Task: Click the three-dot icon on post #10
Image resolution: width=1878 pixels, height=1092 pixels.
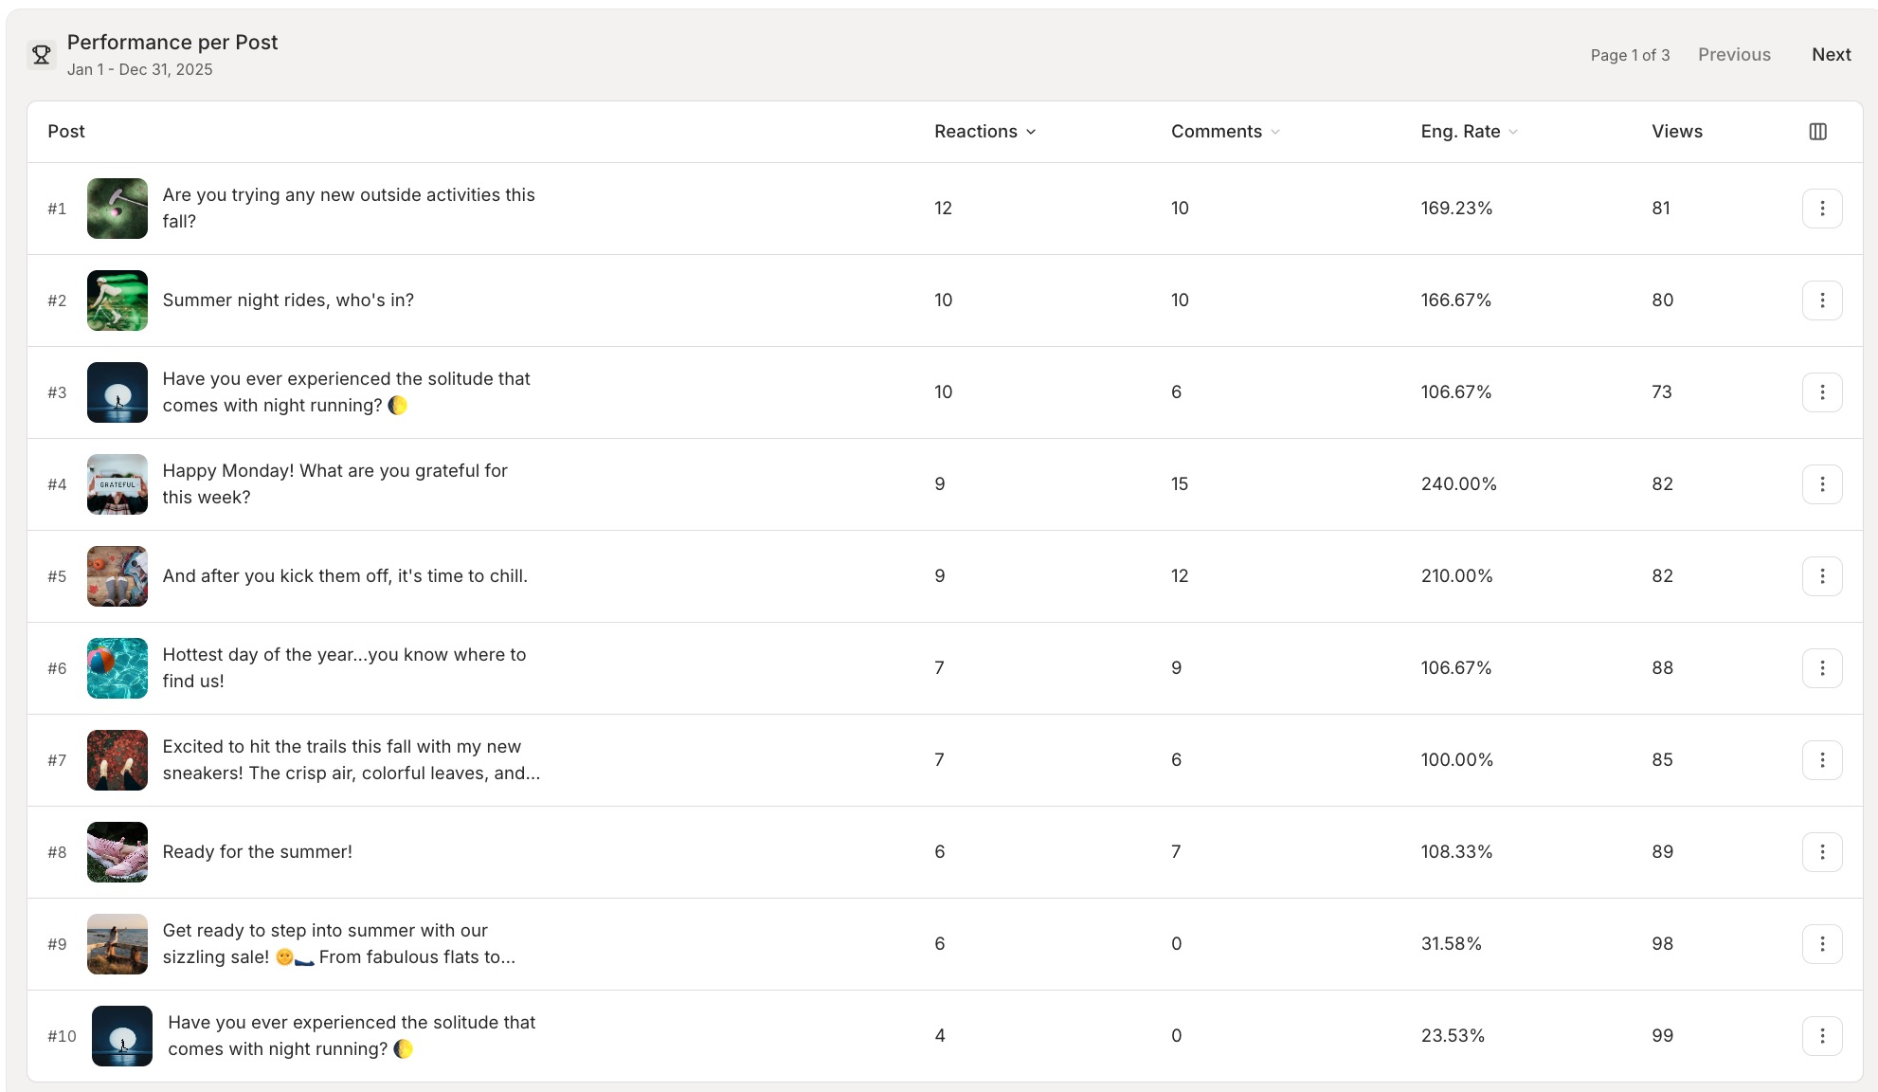Action: coord(1822,1035)
